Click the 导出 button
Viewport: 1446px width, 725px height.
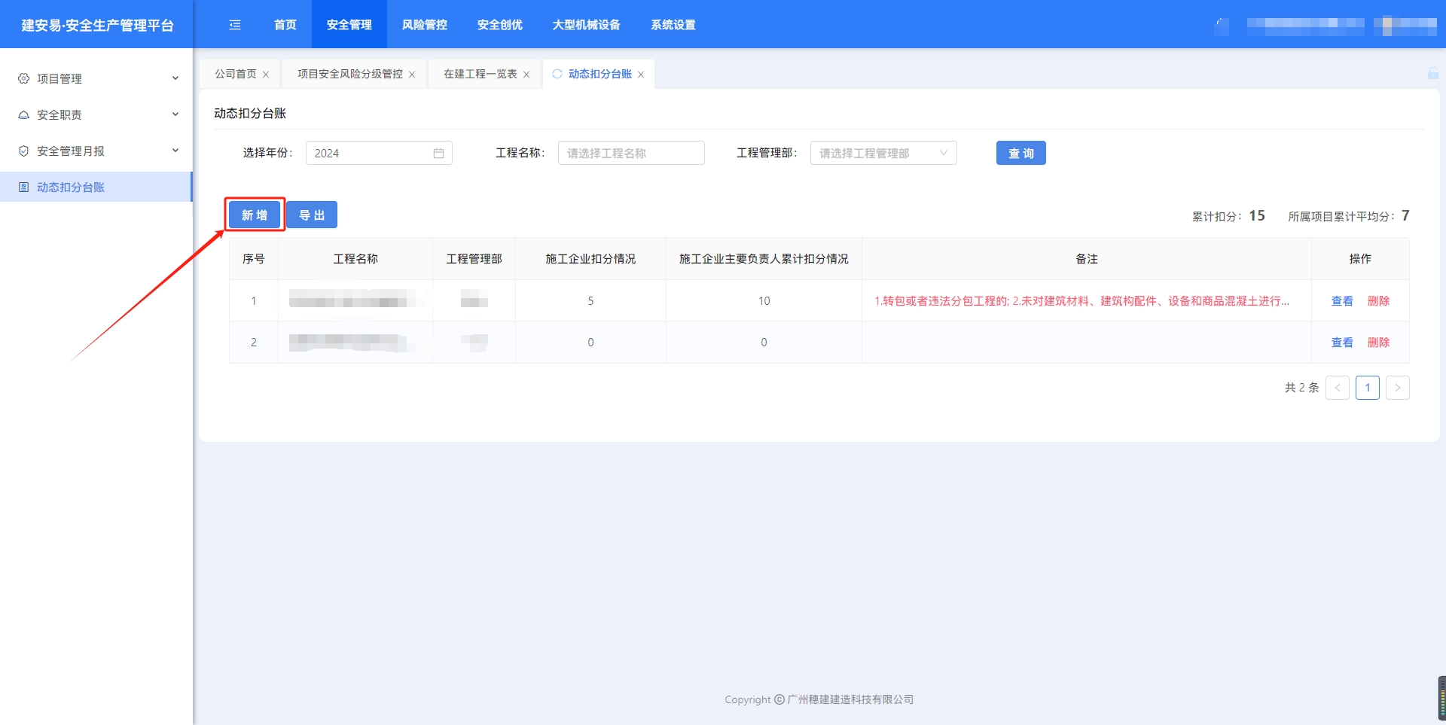[x=312, y=215]
